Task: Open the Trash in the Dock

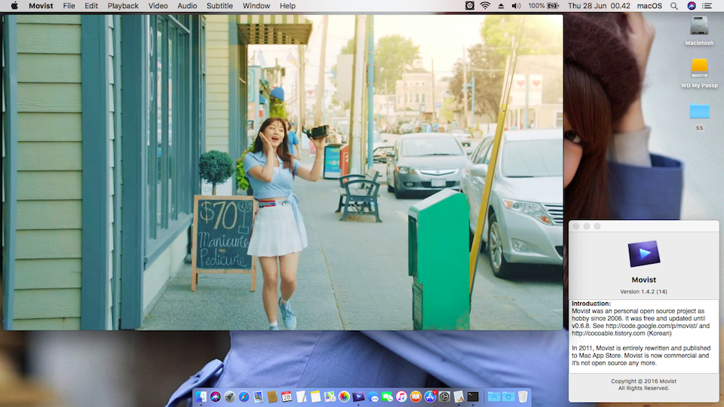Action: [x=523, y=396]
